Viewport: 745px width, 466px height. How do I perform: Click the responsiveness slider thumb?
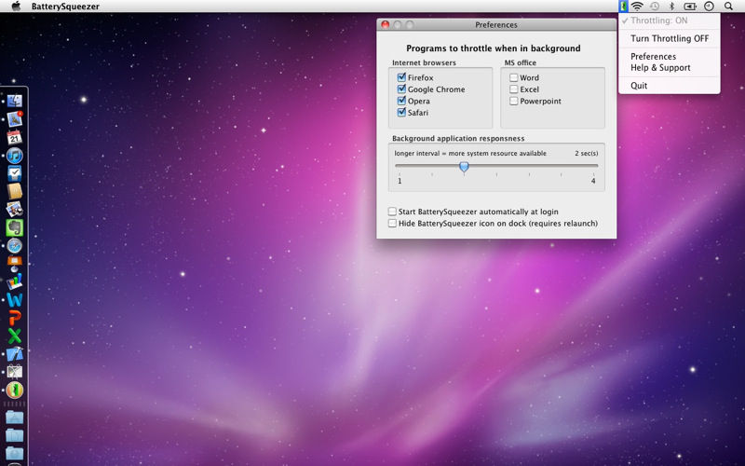pos(464,167)
